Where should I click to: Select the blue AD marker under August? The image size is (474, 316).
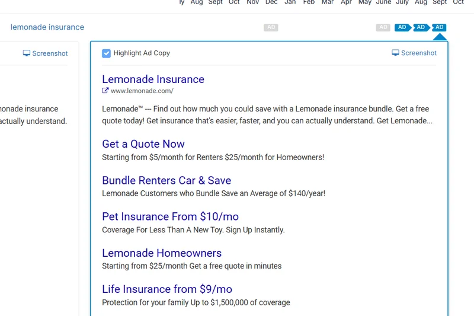[x=421, y=27]
